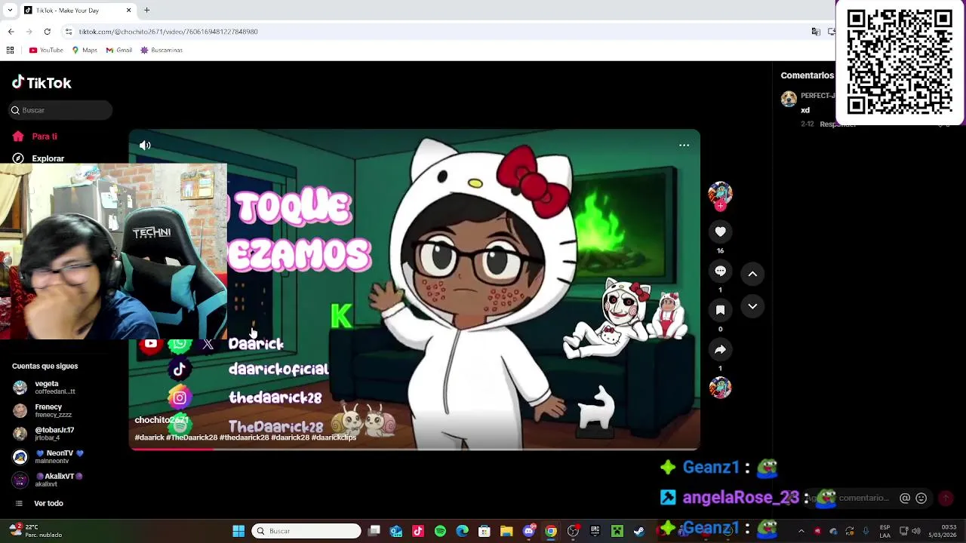Open Microsoft Store from the taskbar
Viewport: 966px width, 543px height.
tap(485, 531)
